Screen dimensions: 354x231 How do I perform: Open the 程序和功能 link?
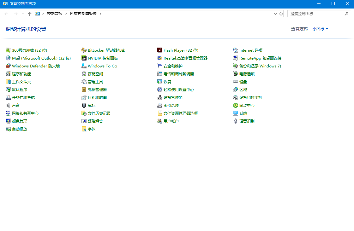21,74
